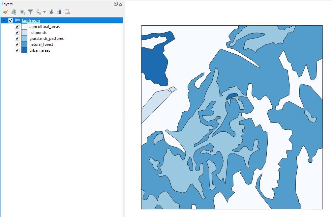
Task: Uncheck the fishponds category
Action: tap(17, 33)
